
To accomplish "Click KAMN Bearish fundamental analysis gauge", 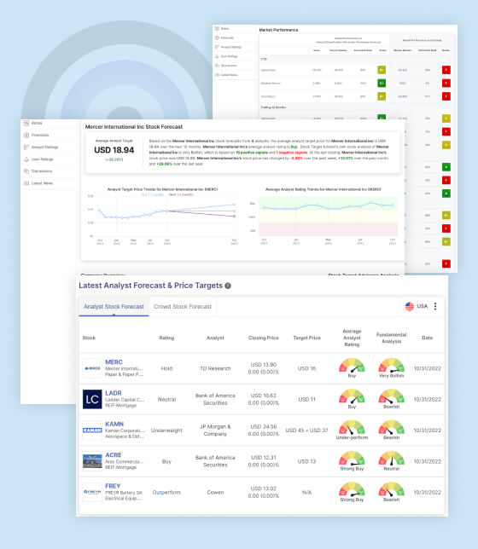I will pyautogui.click(x=392, y=427).
